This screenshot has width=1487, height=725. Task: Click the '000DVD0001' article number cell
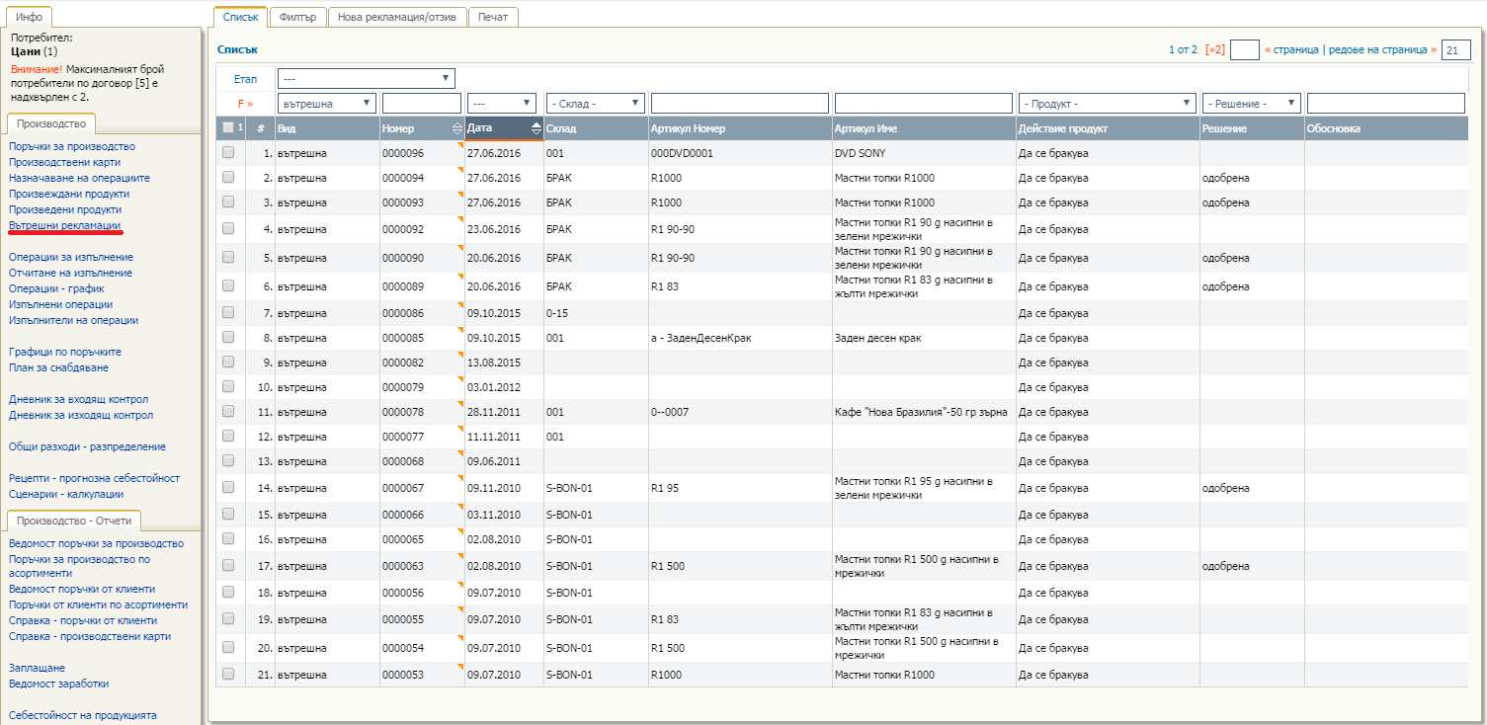point(682,153)
